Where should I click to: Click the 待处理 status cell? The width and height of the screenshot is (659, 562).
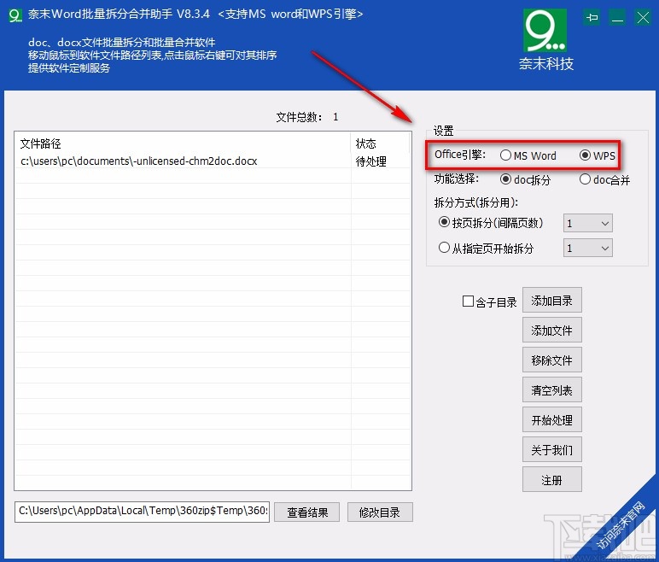(371, 161)
